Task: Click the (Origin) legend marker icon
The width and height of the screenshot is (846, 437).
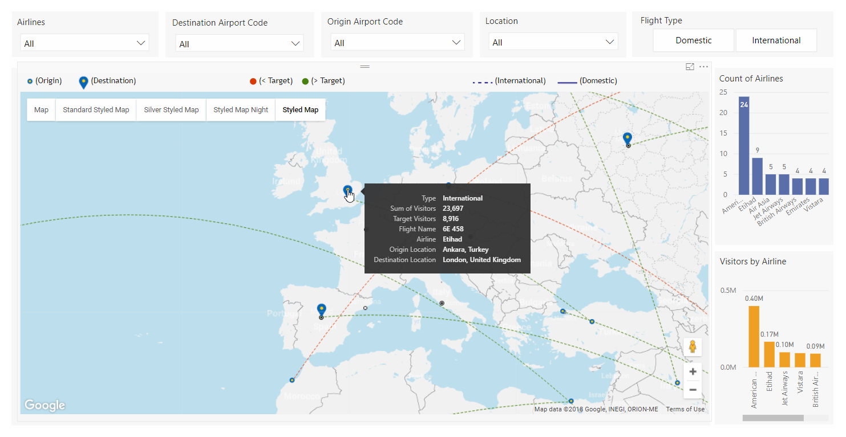Action: pyautogui.click(x=30, y=81)
